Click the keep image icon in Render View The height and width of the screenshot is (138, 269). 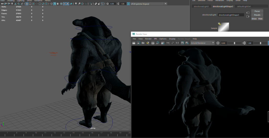(x=182, y=43)
